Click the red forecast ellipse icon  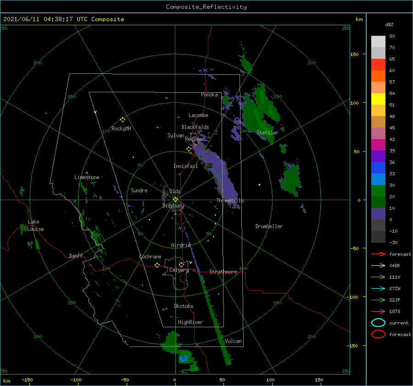[x=378, y=334]
